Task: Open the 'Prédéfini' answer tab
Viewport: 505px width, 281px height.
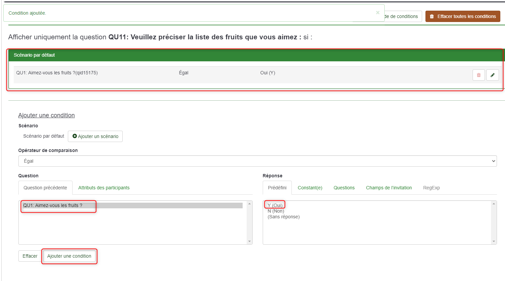Action: coord(277,188)
